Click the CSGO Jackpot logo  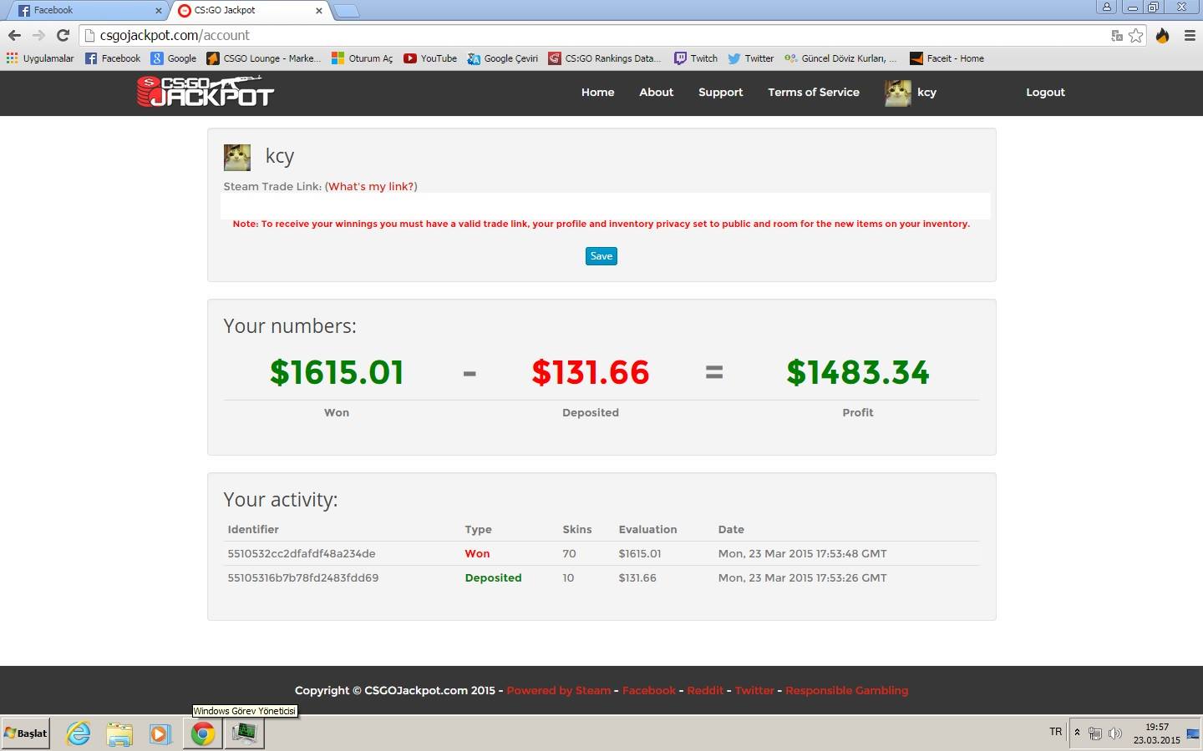[x=206, y=92]
